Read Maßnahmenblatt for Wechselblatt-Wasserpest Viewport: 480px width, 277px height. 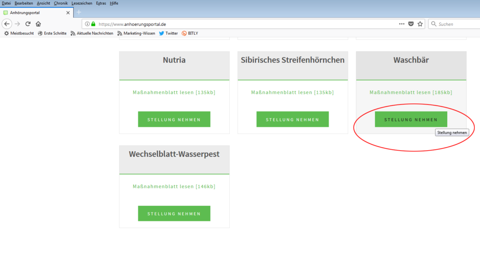174,186
